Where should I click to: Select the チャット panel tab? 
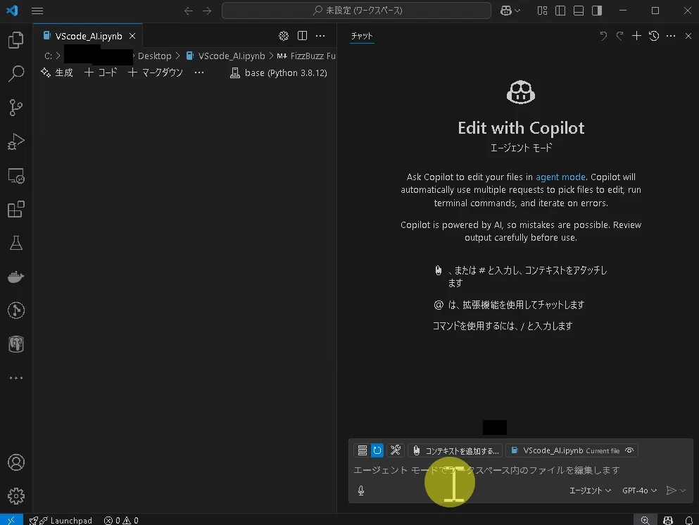click(362, 36)
